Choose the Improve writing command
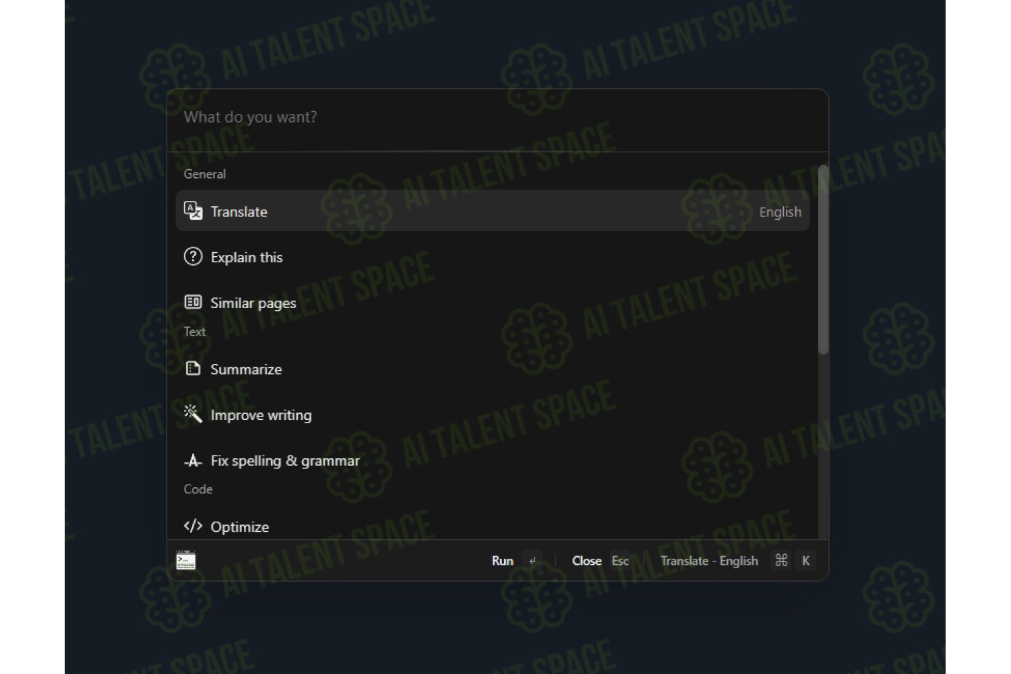The width and height of the screenshot is (1011, 674). pyautogui.click(x=493, y=415)
